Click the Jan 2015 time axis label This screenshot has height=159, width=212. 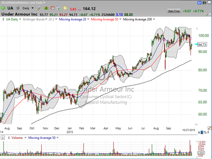pos(70,130)
